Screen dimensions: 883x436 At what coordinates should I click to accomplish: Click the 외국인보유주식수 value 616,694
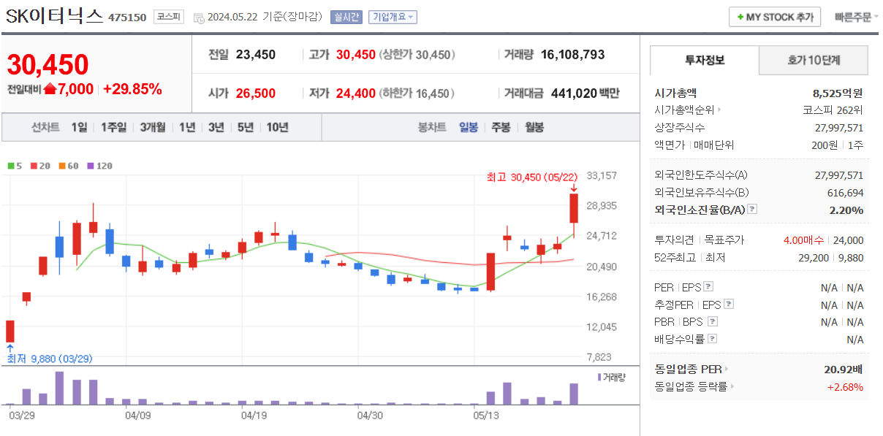pyautogui.click(x=844, y=192)
